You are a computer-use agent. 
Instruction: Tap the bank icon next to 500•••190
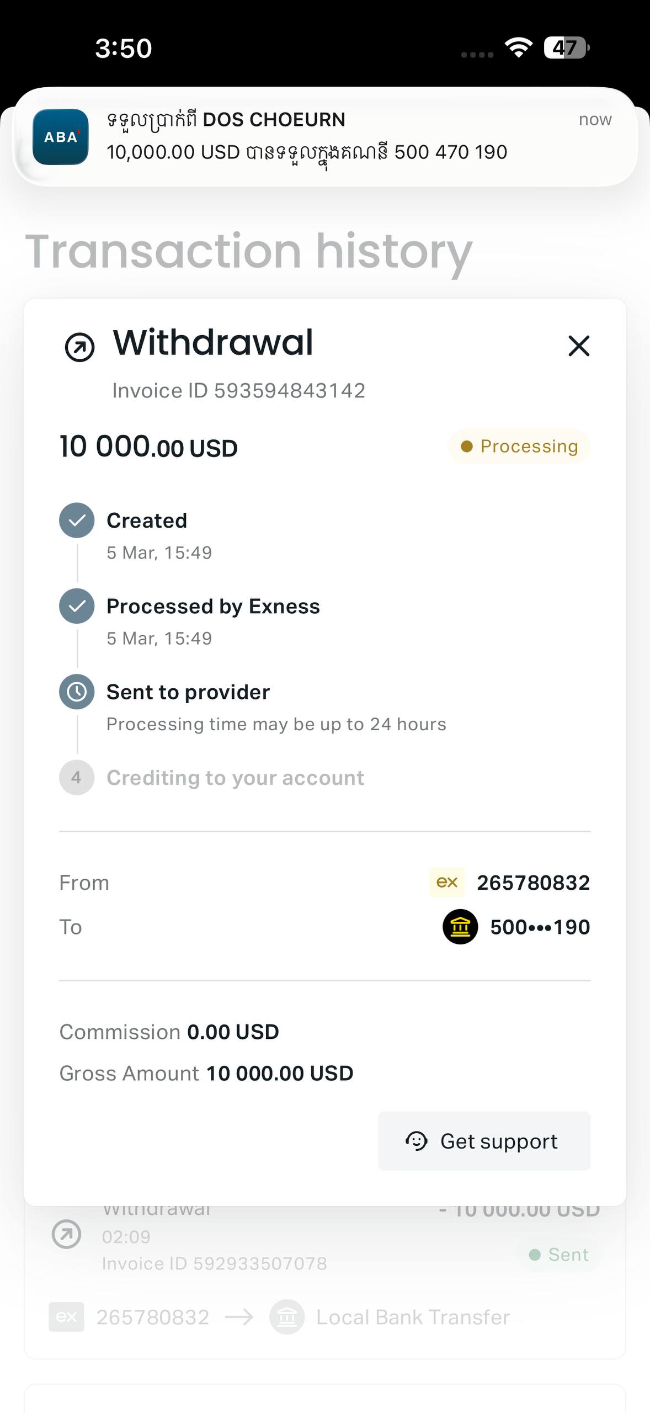click(x=460, y=927)
